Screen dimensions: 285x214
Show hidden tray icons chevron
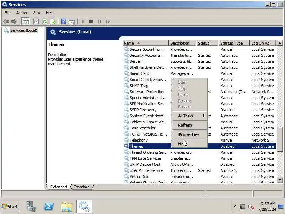(x=235, y=206)
